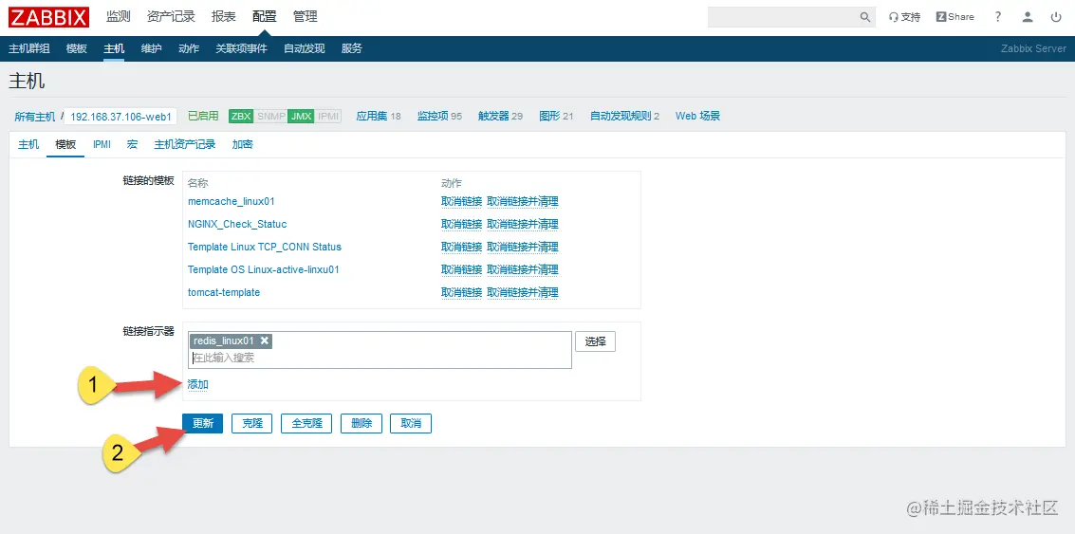Screen dimensions: 1075x534
Task: Open the tomcat-template link
Action: pyautogui.click(x=224, y=292)
